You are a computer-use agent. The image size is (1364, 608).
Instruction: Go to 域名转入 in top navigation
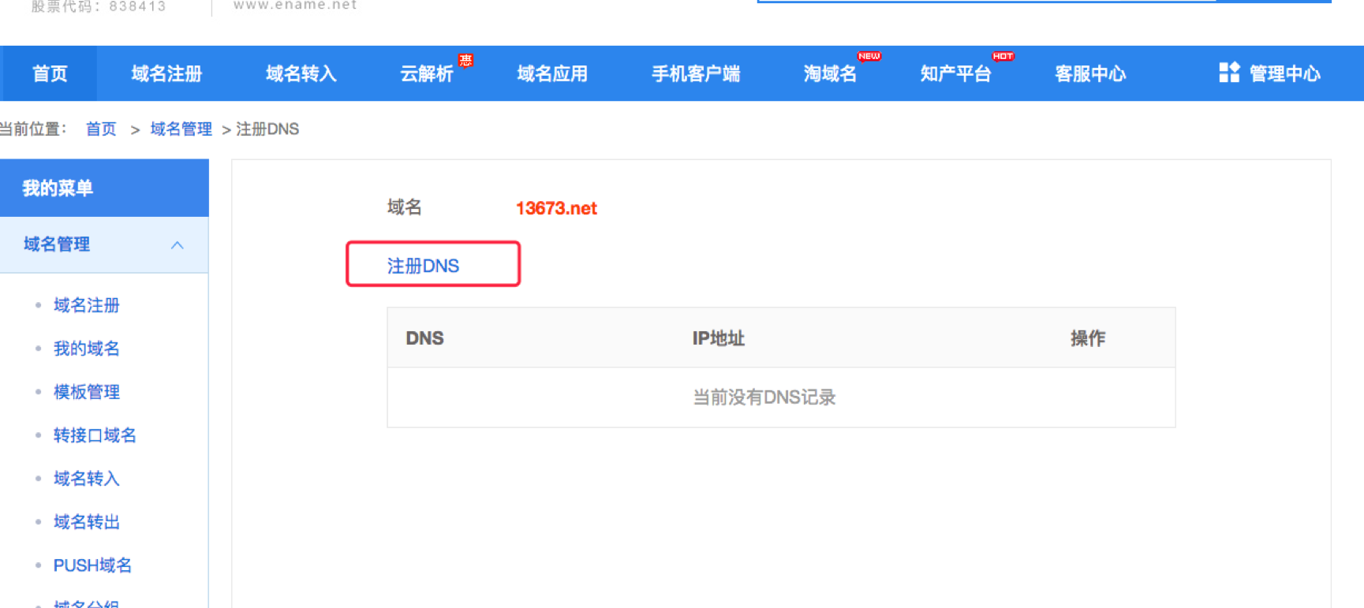click(301, 74)
